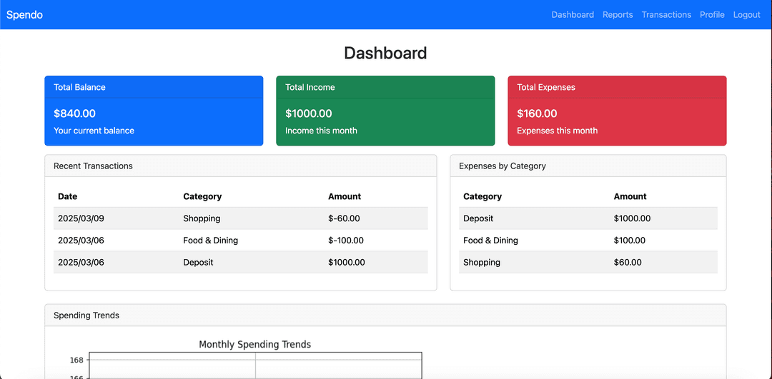
Task: Log out via the Logout link
Action: click(x=746, y=15)
